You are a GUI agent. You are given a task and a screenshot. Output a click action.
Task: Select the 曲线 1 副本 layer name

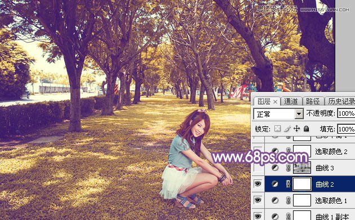[332, 217]
